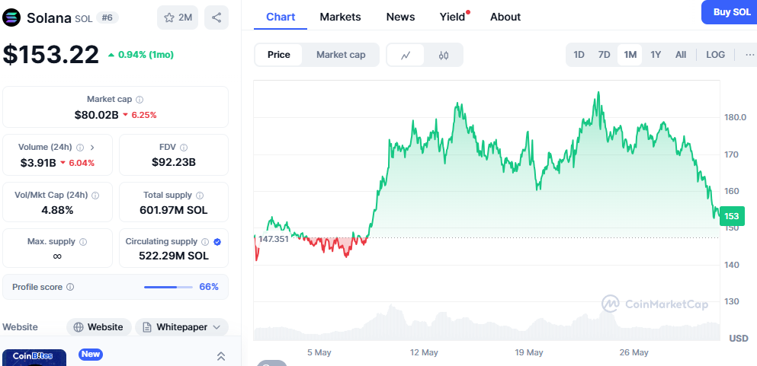The height and width of the screenshot is (366, 757).
Task: Click the $92.23B FDV value
Action: click(174, 162)
